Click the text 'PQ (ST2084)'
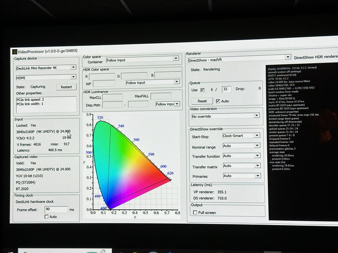Screen dimensions: 338x253 (x=25, y=182)
